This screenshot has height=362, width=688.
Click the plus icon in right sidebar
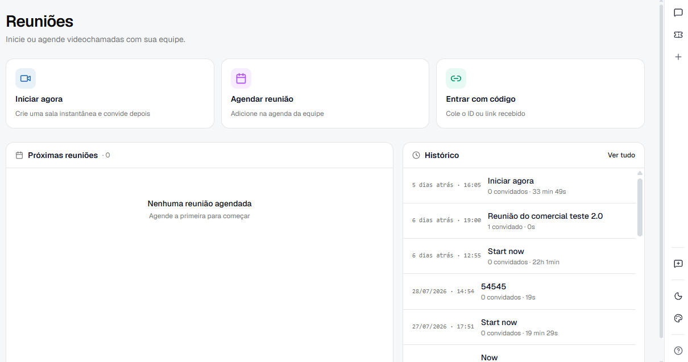coord(678,57)
